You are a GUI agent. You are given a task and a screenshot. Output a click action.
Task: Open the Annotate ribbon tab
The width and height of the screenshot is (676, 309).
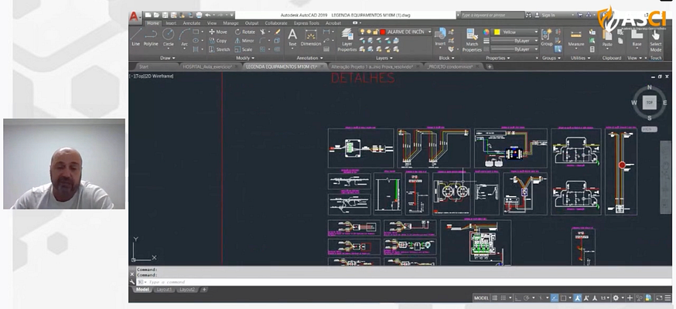pos(191,23)
